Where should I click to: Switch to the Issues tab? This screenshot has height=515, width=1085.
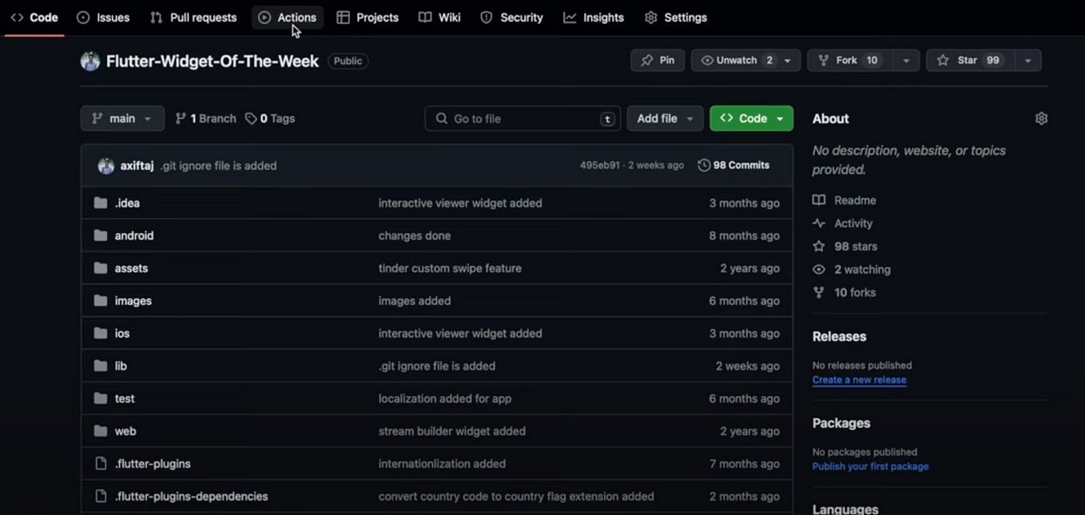tap(103, 18)
